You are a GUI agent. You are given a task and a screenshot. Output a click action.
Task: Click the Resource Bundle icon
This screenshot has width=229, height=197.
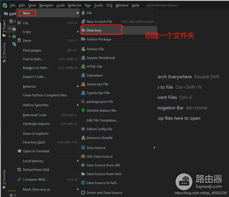(83, 138)
